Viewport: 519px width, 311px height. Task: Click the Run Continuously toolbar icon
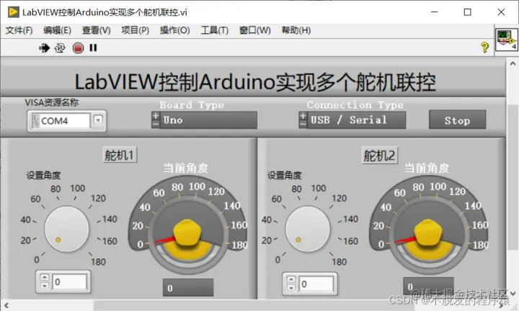60,48
